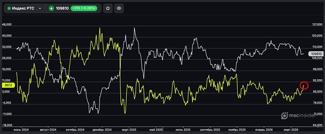Click the red circle marker on the chart
The image size is (325, 134).
304,85
